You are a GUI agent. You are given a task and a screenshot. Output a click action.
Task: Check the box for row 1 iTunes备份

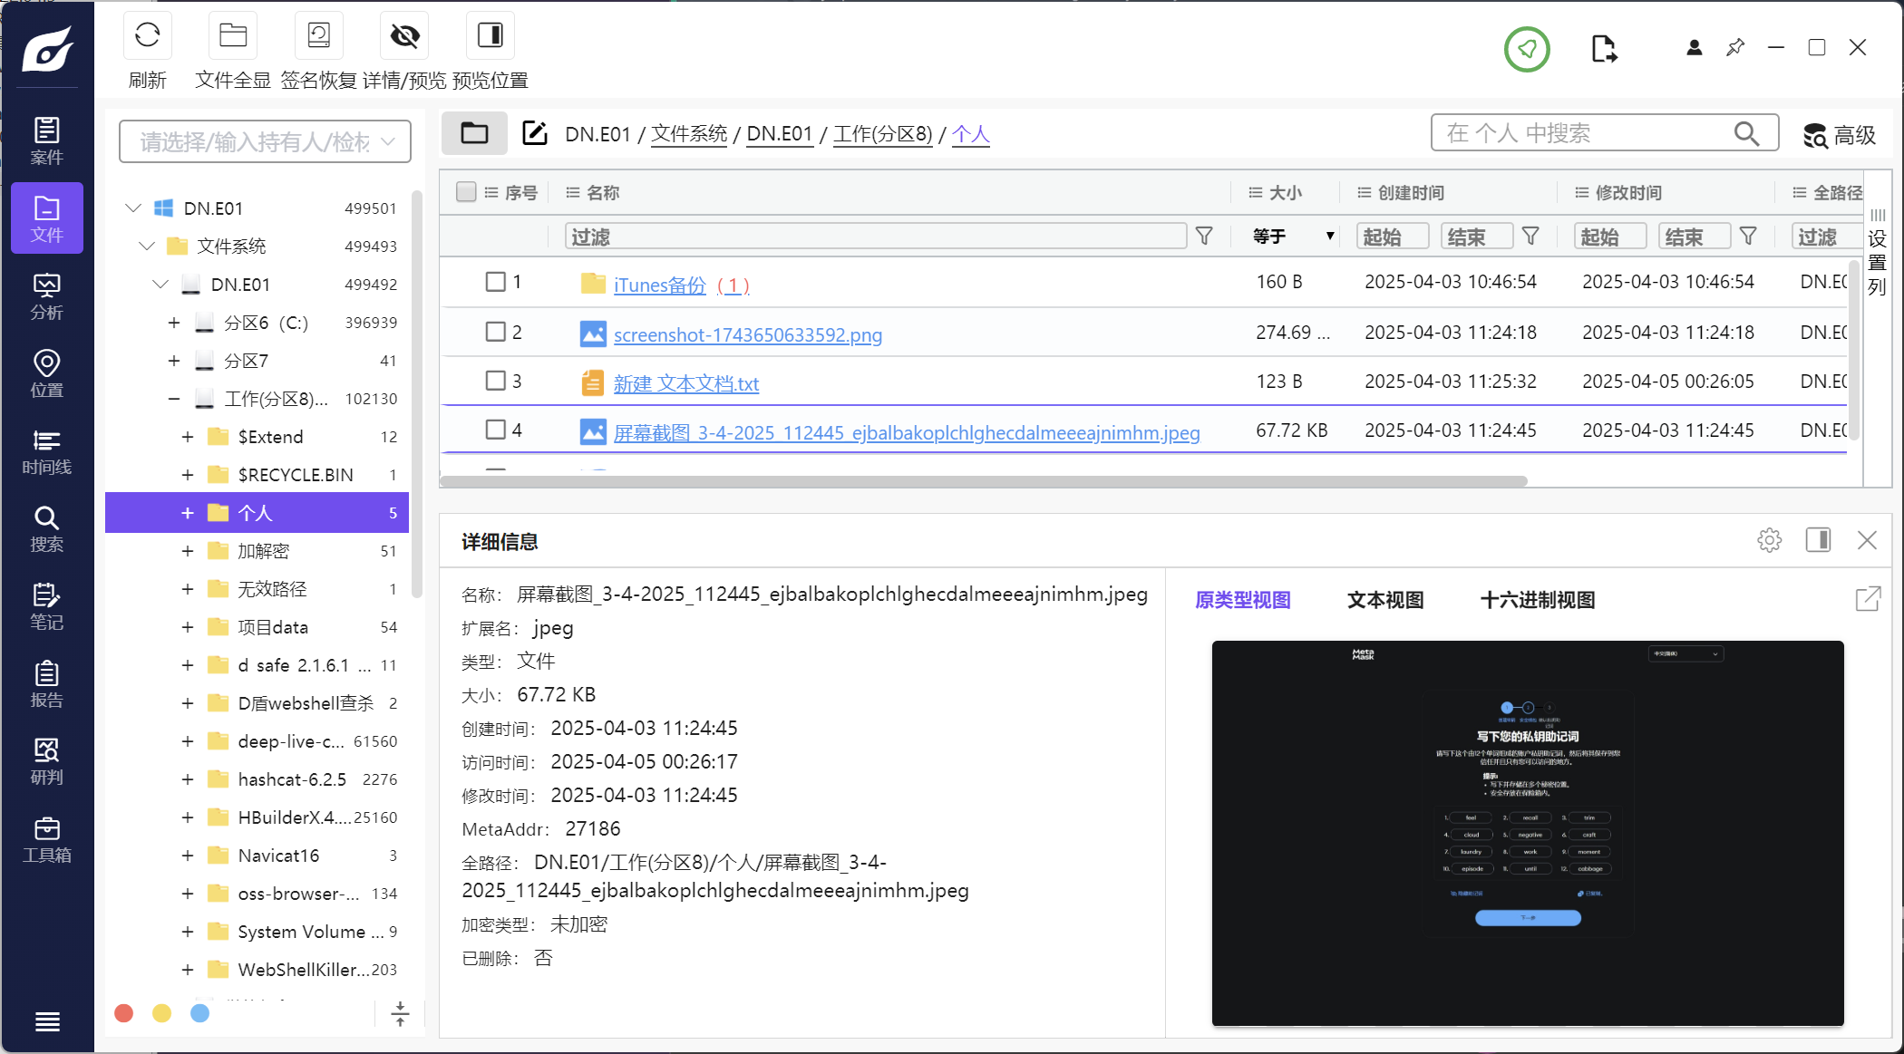pos(495,282)
